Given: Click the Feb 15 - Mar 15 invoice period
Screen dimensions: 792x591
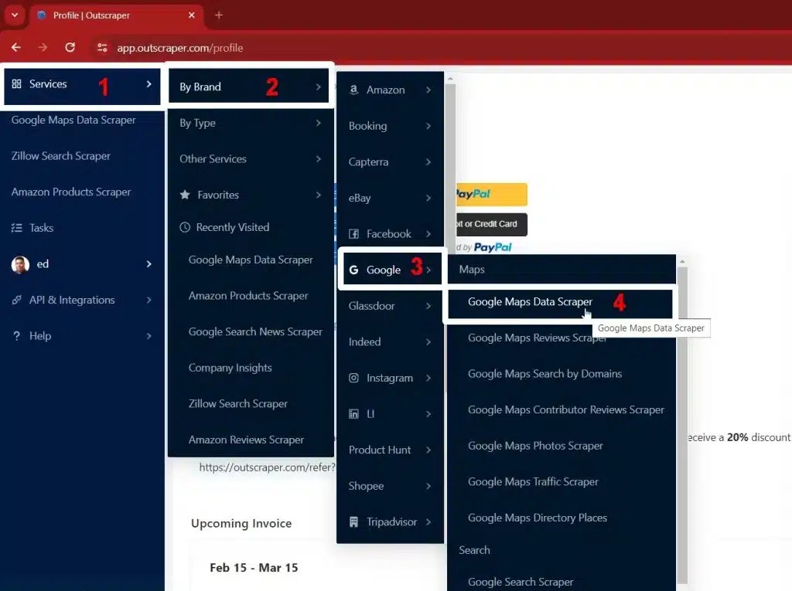Looking at the screenshot, I should coord(254,567).
